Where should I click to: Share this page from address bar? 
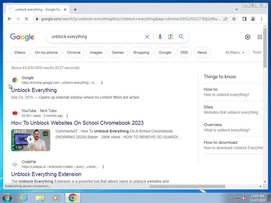(x=225, y=19)
